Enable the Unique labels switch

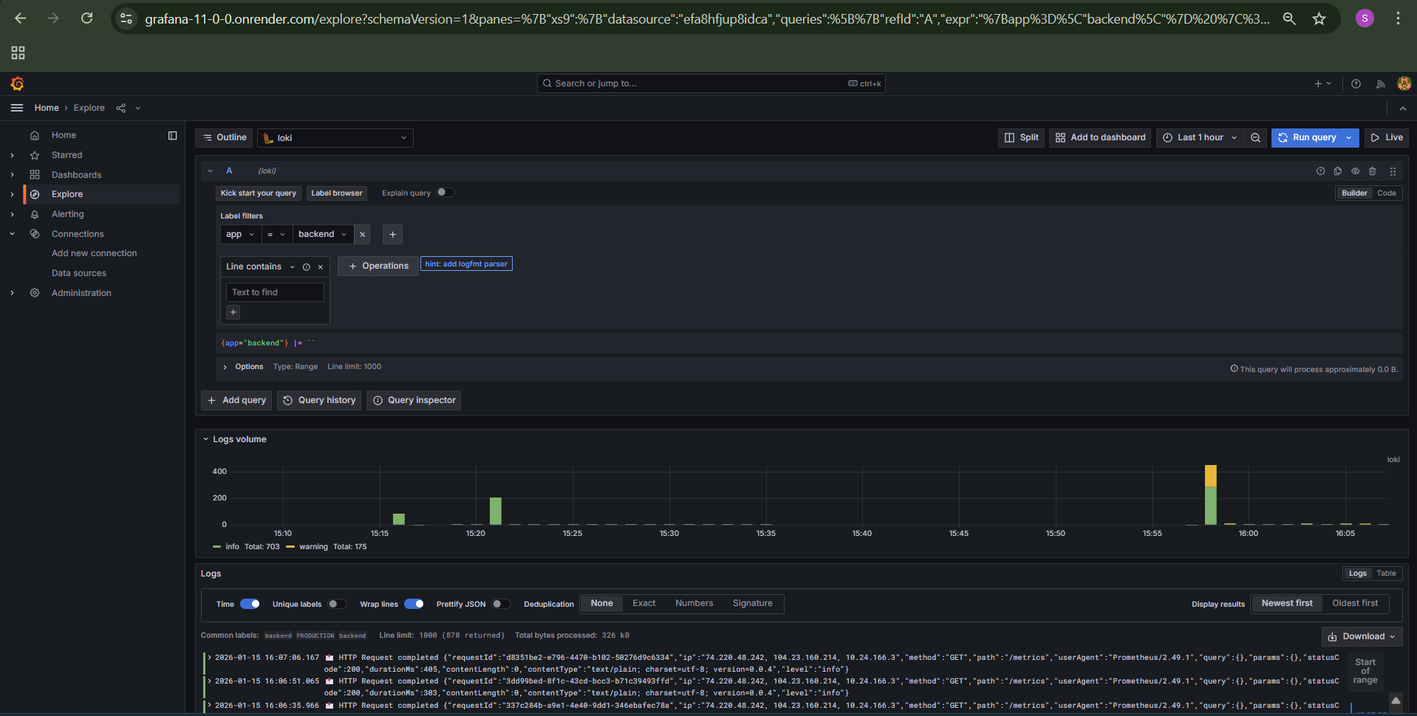click(x=337, y=604)
